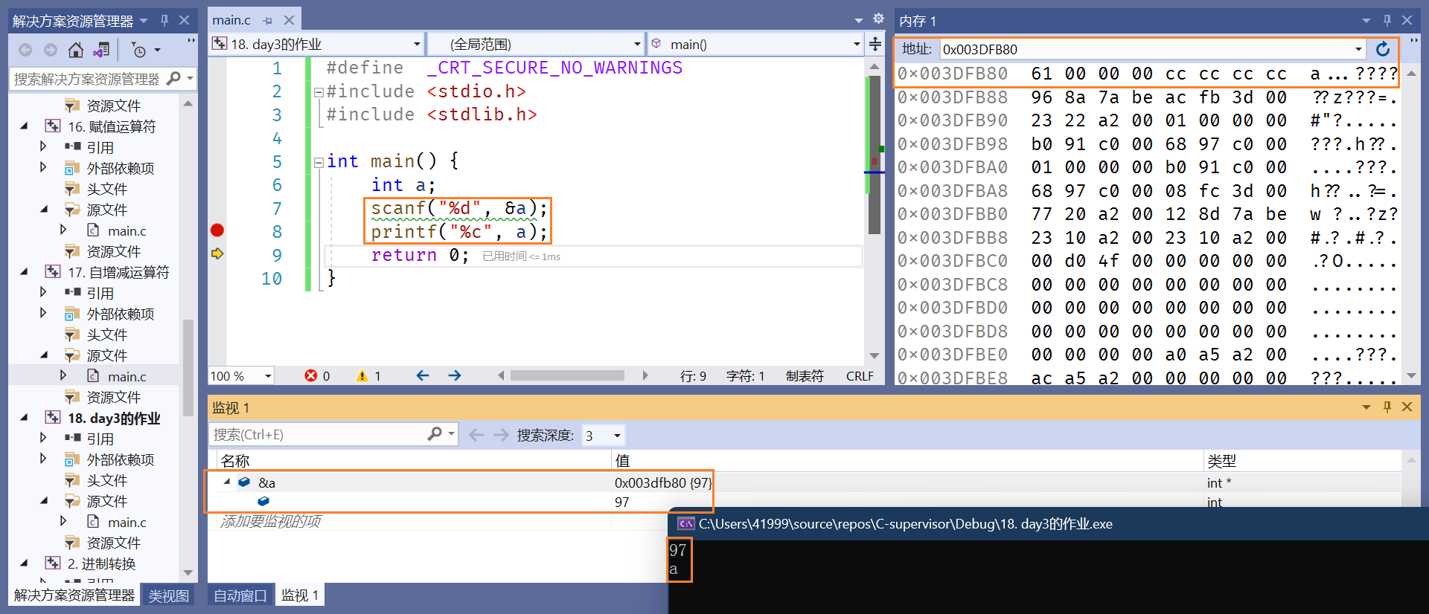
Task: Collapse project 16. 赋值运算符 tree node
Action: [25, 126]
